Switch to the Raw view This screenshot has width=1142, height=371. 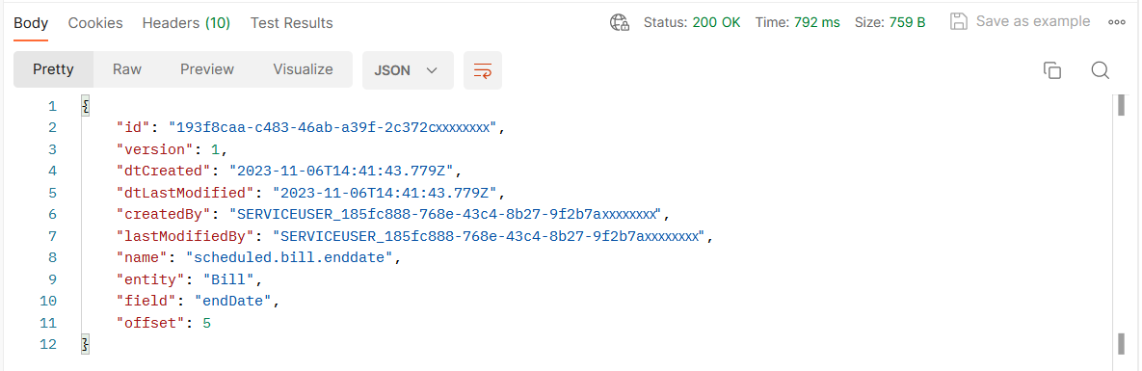point(126,69)
